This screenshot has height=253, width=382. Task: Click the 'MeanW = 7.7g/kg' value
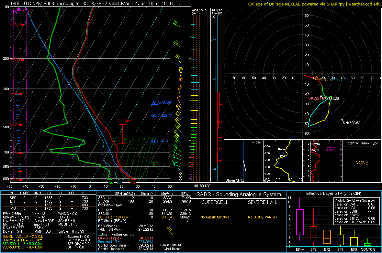click(x=16, y=217)
